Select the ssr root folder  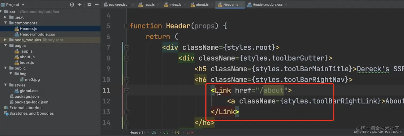[13, 12]
